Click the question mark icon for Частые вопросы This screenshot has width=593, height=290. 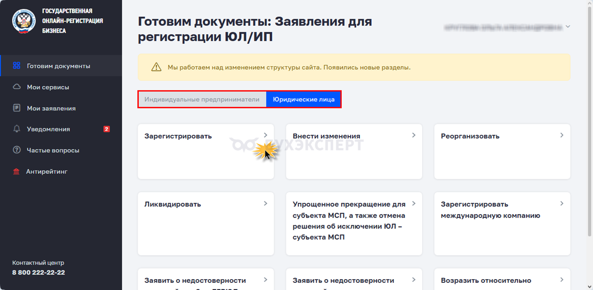pos(17,150)
